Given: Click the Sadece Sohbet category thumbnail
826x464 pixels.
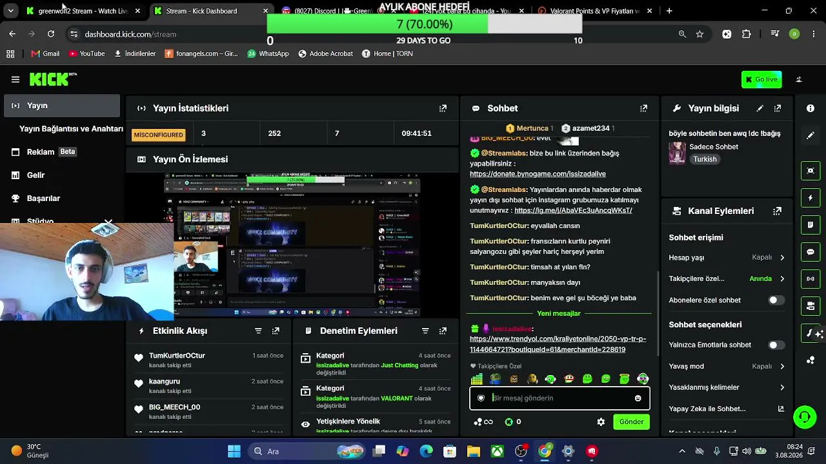Looking at the screenshot, I should pyautogui.click(x=677, y=153).
